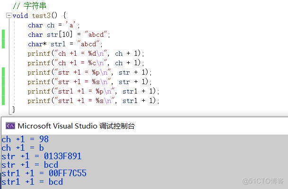This screenshot has height=189, width=288.
Task: Click the line 'char str[10] = "abcd";'
Action: (x=69, y=34)
